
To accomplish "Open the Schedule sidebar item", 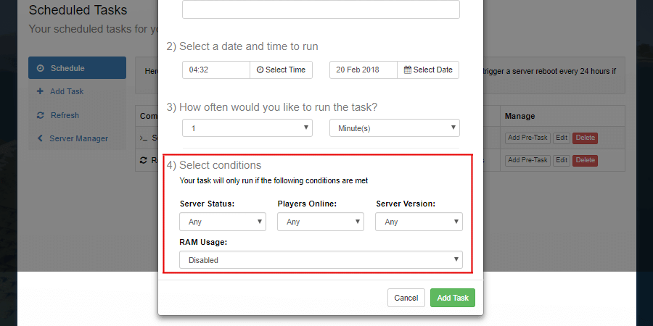I will coord(77,68).
